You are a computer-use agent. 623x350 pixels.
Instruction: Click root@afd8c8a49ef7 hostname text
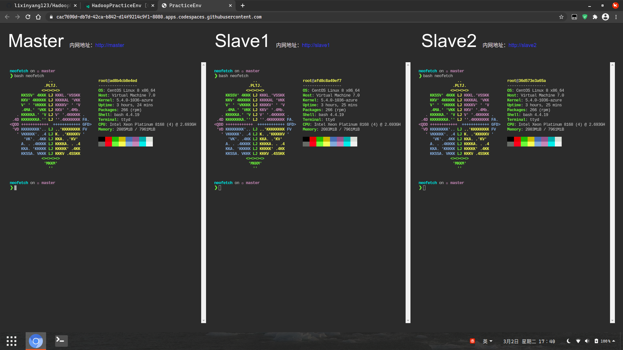point(322,81)
